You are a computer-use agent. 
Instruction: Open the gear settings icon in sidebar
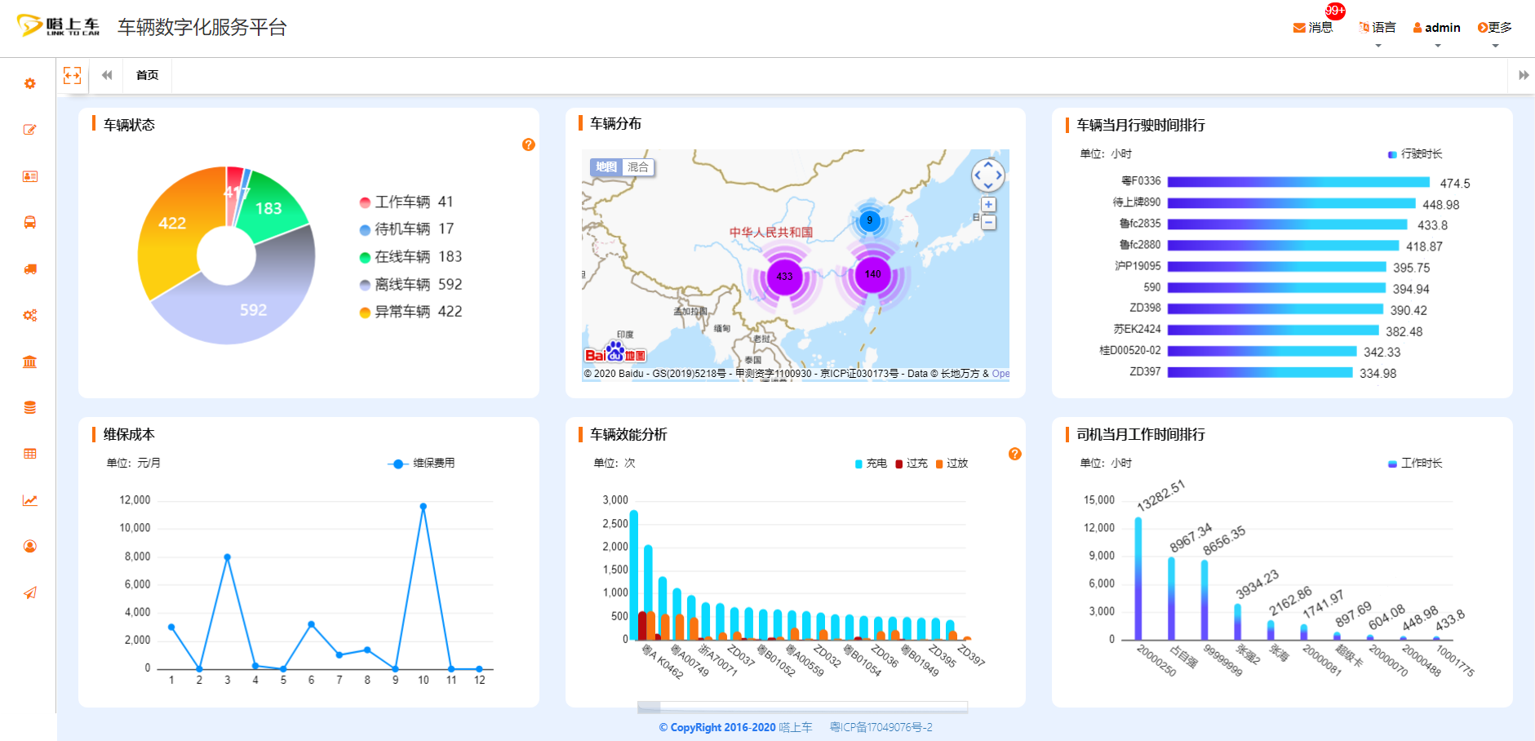[x=30, y=84]
